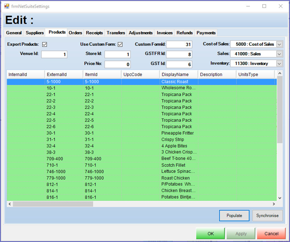Click the Venue Id input field

(54, 54)
